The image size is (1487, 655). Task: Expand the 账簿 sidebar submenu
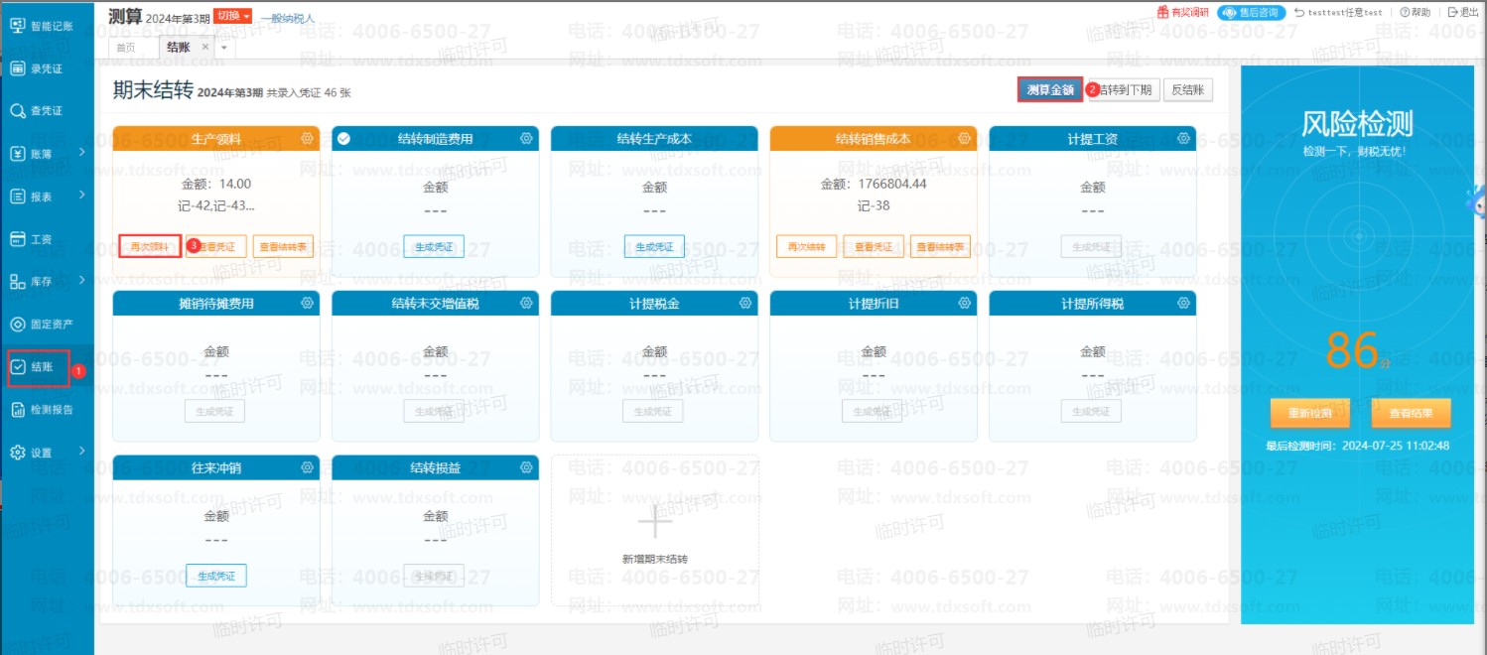tap(81, 153)
